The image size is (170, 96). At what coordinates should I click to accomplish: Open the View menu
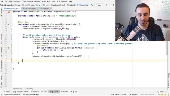pyautogui.click(x=11, y=2)
